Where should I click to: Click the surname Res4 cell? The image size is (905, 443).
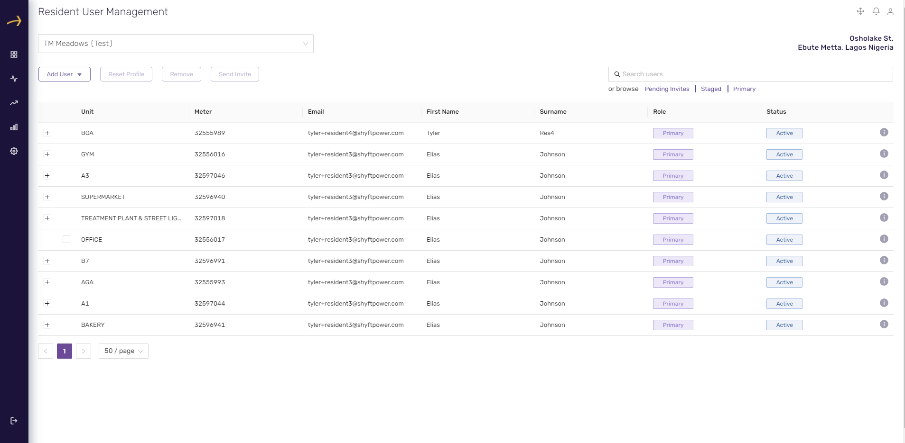point(547,133)
